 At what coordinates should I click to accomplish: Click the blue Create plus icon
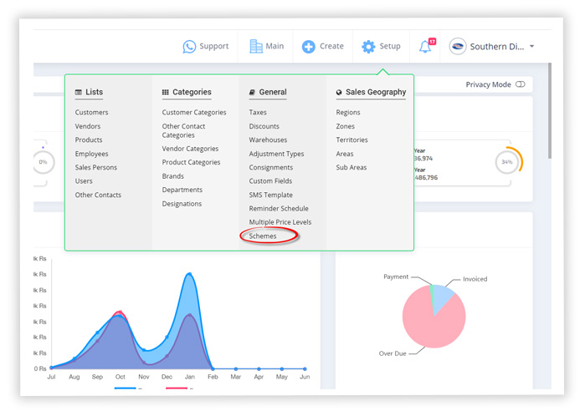309,47
